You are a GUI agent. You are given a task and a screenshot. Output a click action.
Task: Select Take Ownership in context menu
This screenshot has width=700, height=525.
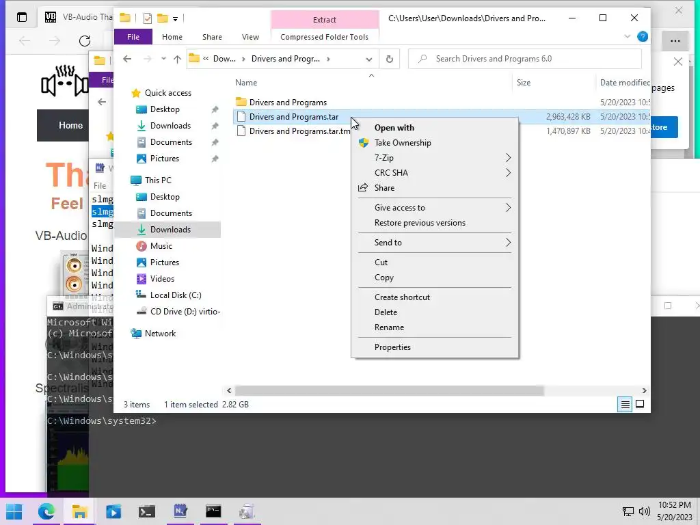435,142
